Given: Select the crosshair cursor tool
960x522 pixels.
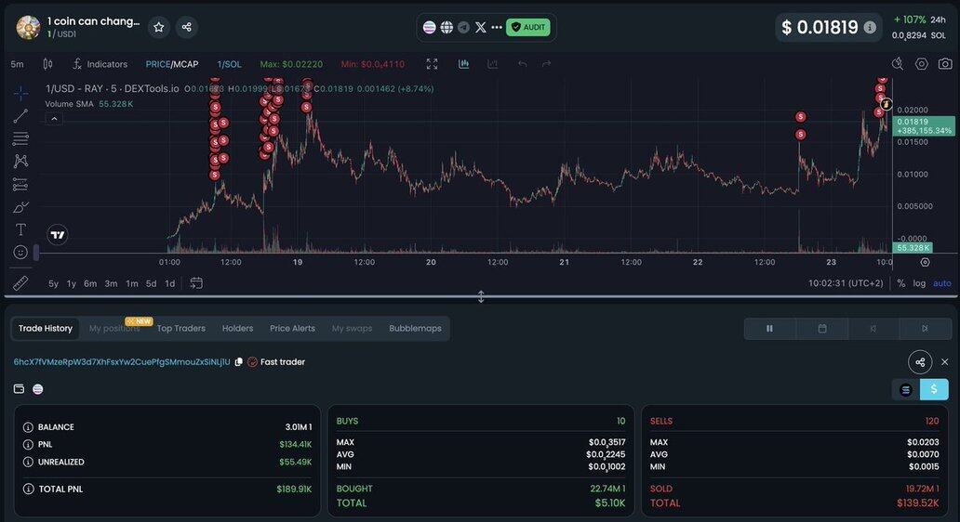Looking at the screenshot, I should [x=20, y=93].
